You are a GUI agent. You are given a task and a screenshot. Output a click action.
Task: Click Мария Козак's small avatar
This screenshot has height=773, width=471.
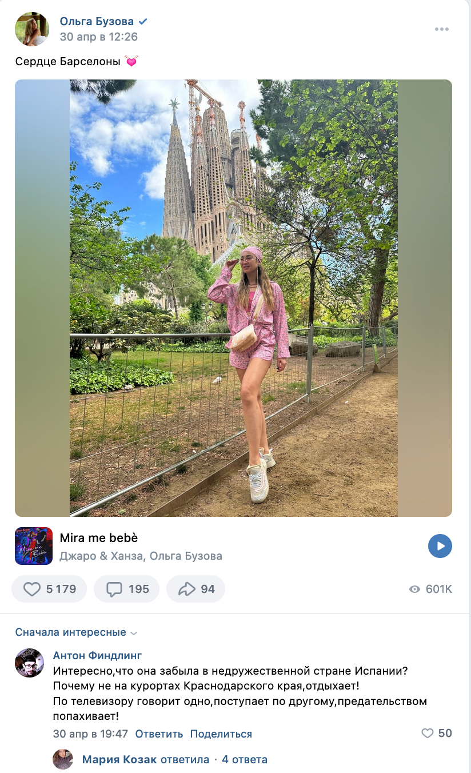tap(63, 759)
